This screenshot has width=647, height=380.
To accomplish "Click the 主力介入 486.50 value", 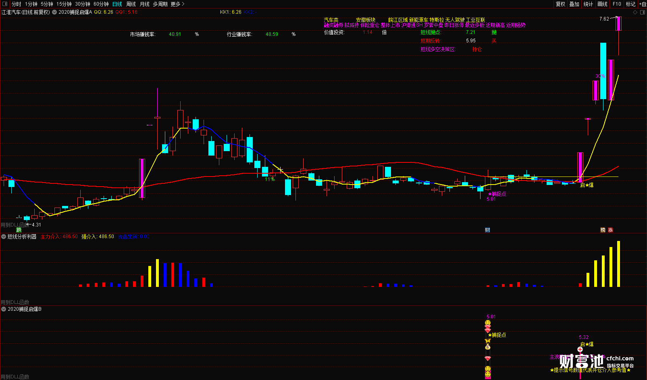I will click(59, 237).
